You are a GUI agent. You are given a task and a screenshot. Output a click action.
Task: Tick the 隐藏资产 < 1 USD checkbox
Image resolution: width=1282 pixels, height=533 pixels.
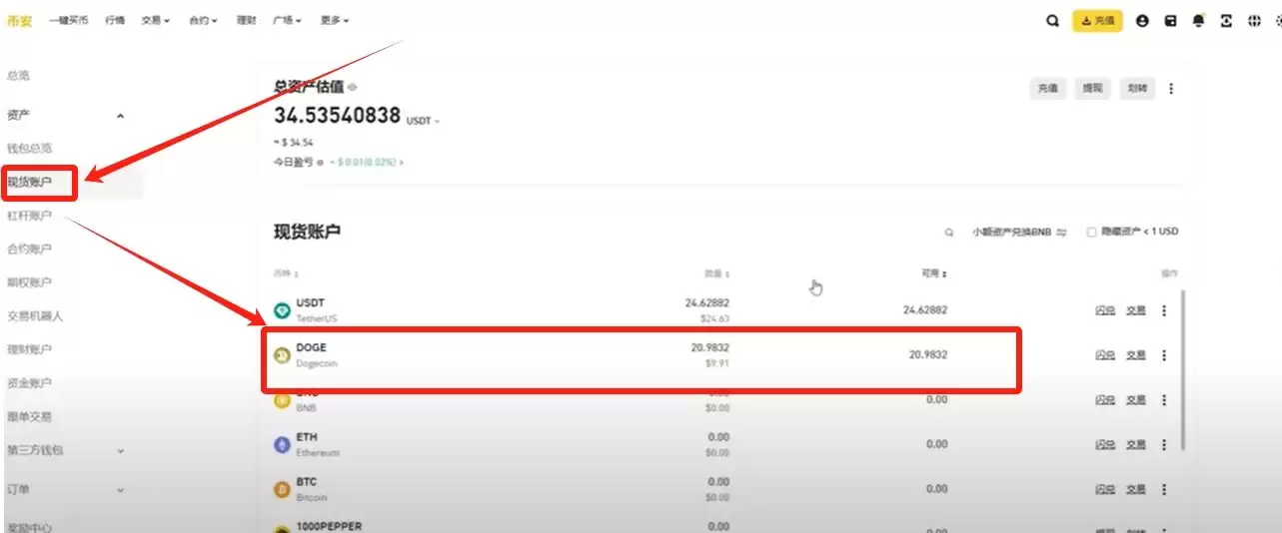tap(1091, 232)
